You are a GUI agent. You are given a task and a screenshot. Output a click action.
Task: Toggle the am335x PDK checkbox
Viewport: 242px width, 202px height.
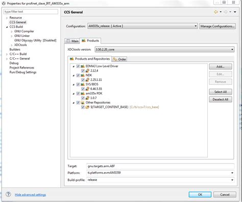coord(78,94)
